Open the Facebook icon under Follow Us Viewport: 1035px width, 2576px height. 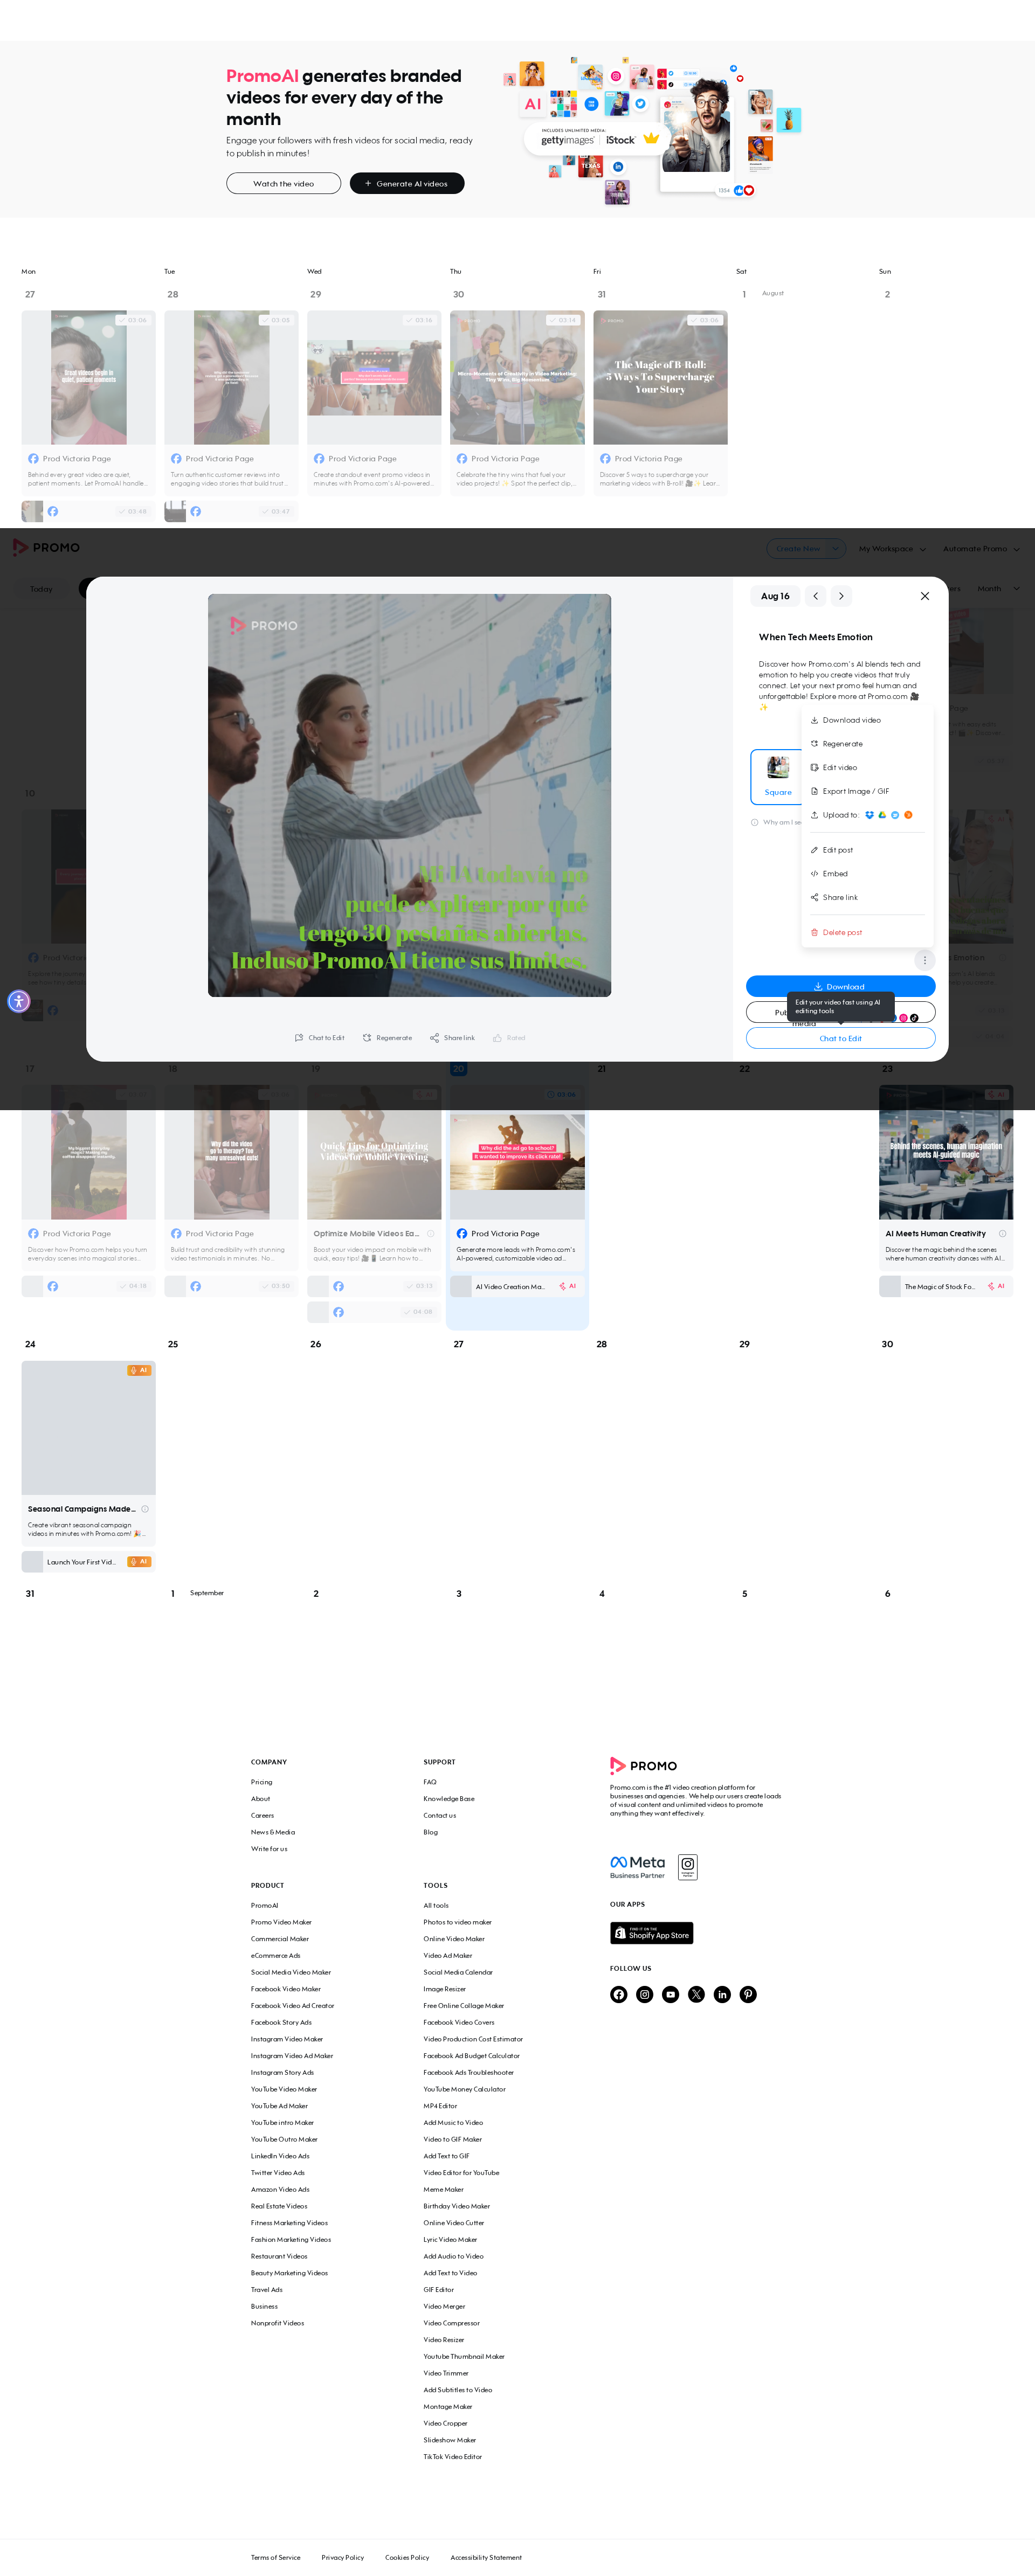(619, 1994)
